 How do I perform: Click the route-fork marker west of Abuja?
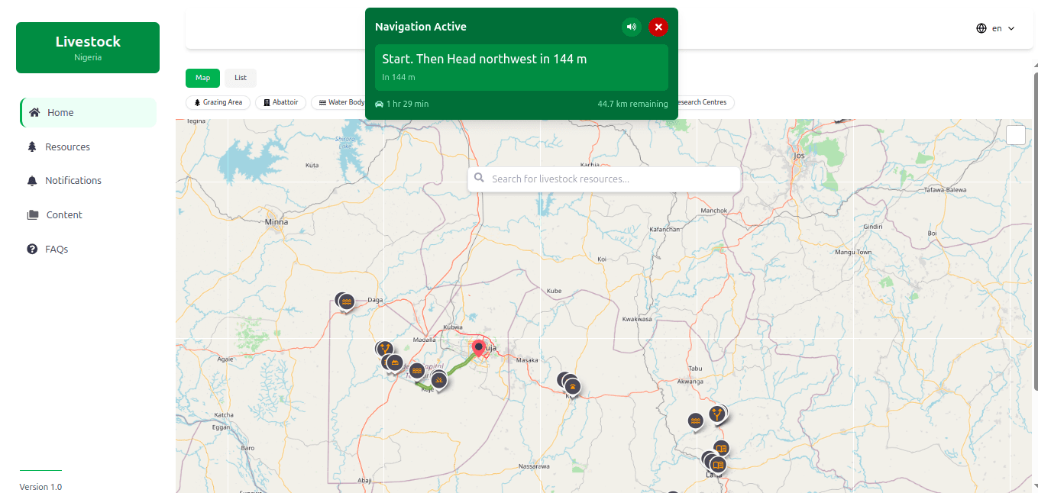coord(384,349)
